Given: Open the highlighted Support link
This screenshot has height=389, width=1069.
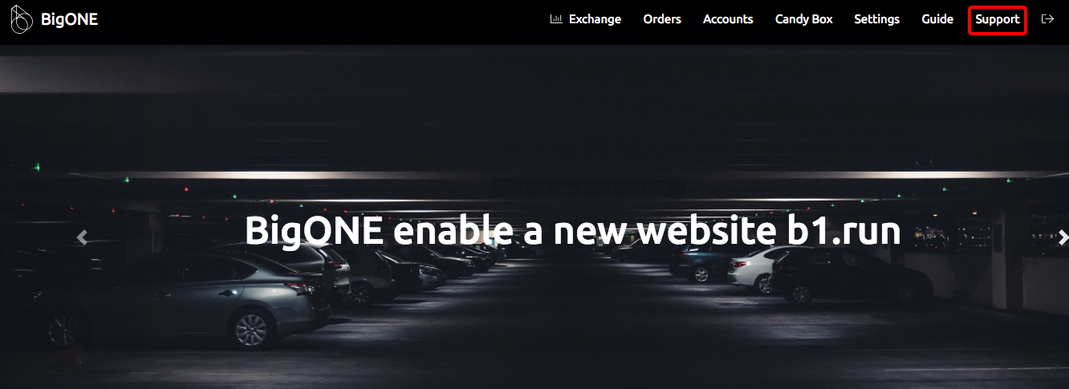Looking at the screenshot, I should pyautogui.click(x=998, y=19).
